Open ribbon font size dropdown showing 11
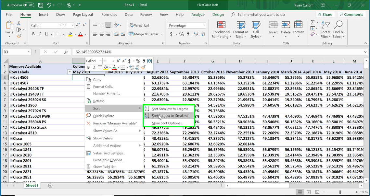Viewport: 370px width, 196px height. pos(72,25)
